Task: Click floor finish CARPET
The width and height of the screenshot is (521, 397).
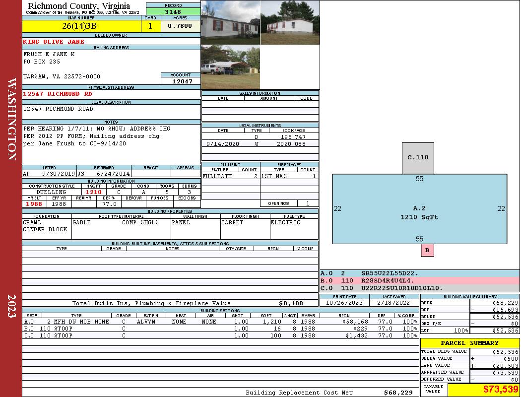Action: (x=232, y=222)
